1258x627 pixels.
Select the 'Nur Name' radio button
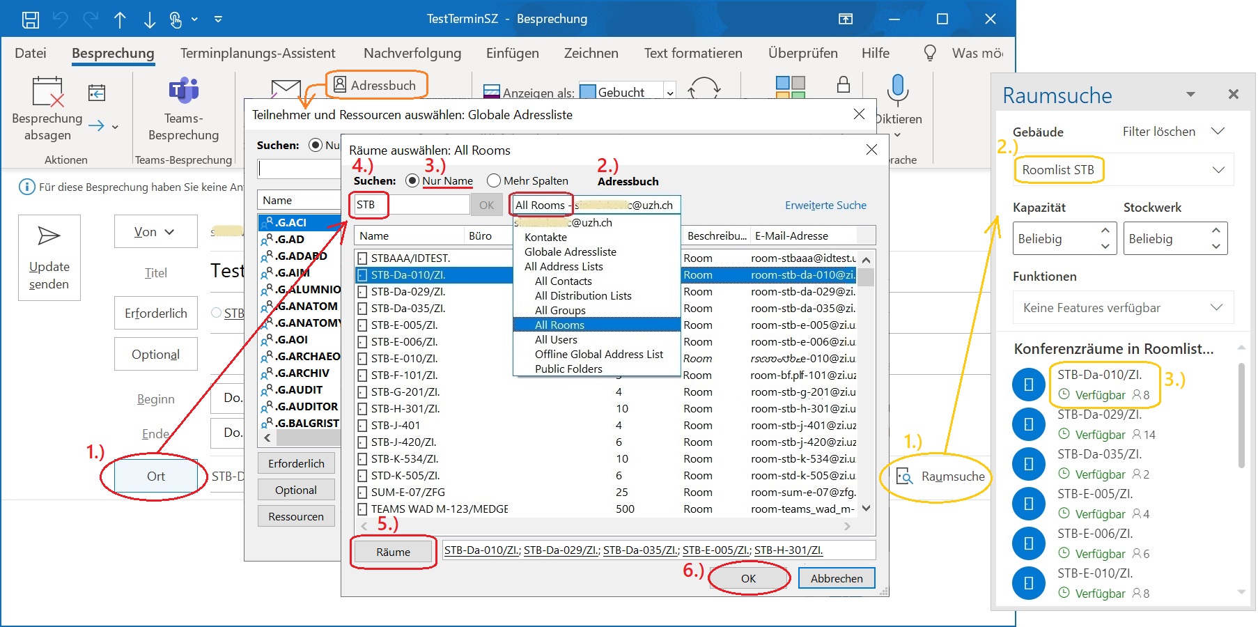click(x=412, y=181)
